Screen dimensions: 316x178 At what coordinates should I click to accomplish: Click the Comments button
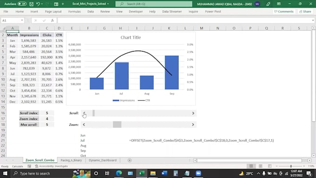pos(284,12)
